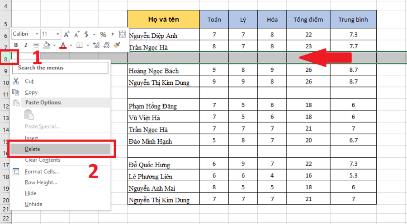Click the Họ và tên header cell
Viewport: 407px width, 224px height.
(x=164, y=19)
